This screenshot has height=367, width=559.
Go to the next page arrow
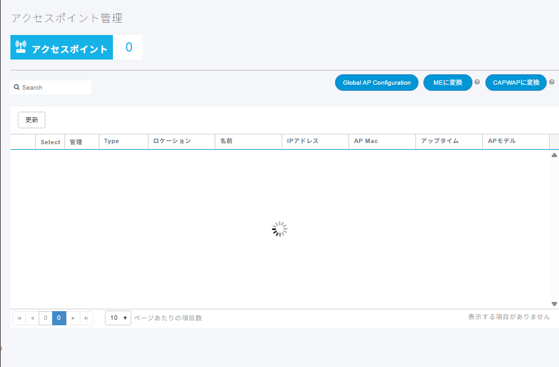pyautogui.click(x=73, y=318)
